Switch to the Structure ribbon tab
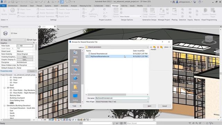Image resolution: width=222 pixels, height=125 pixels. click(24, 6)
